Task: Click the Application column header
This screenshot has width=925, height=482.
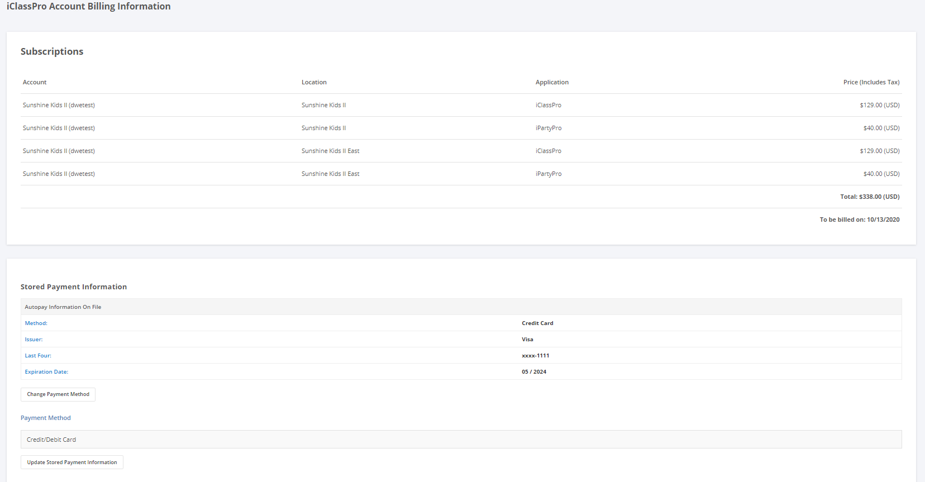Action: (x=552, y=82)
